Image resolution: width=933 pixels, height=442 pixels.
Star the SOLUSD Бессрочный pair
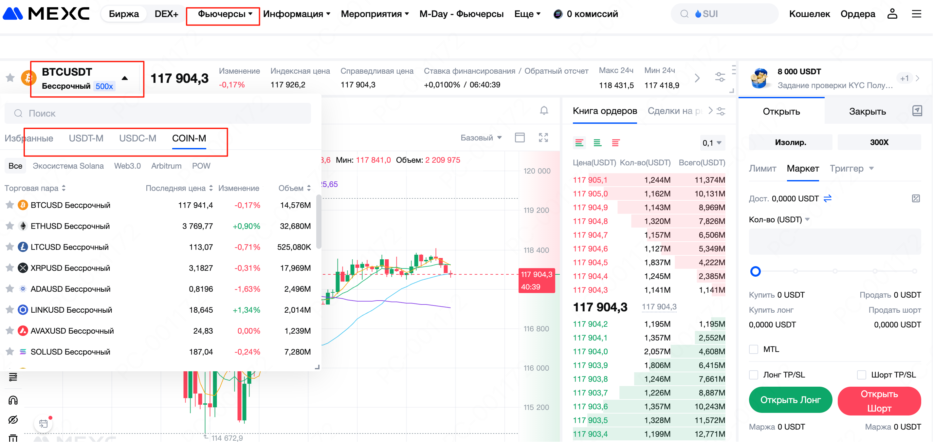(10, 352)
